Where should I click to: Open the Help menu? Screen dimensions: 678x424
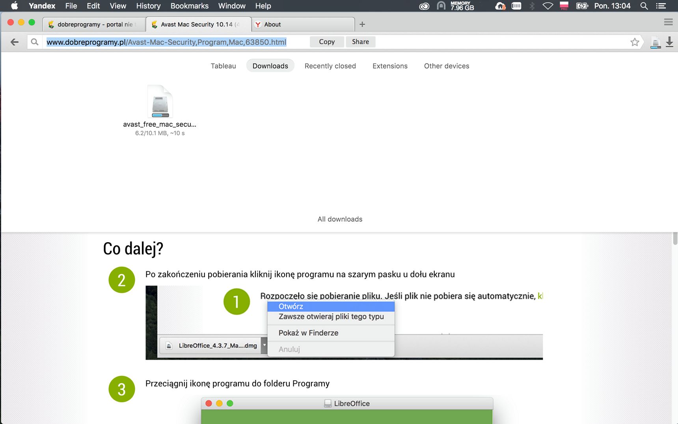[x=263, y=6]
